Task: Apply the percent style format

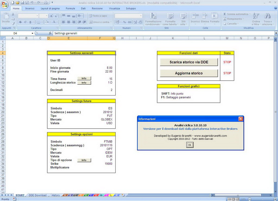Action: [125, 22]
